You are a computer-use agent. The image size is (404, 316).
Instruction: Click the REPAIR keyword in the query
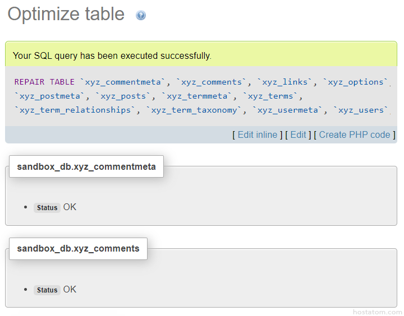point(29,82)
